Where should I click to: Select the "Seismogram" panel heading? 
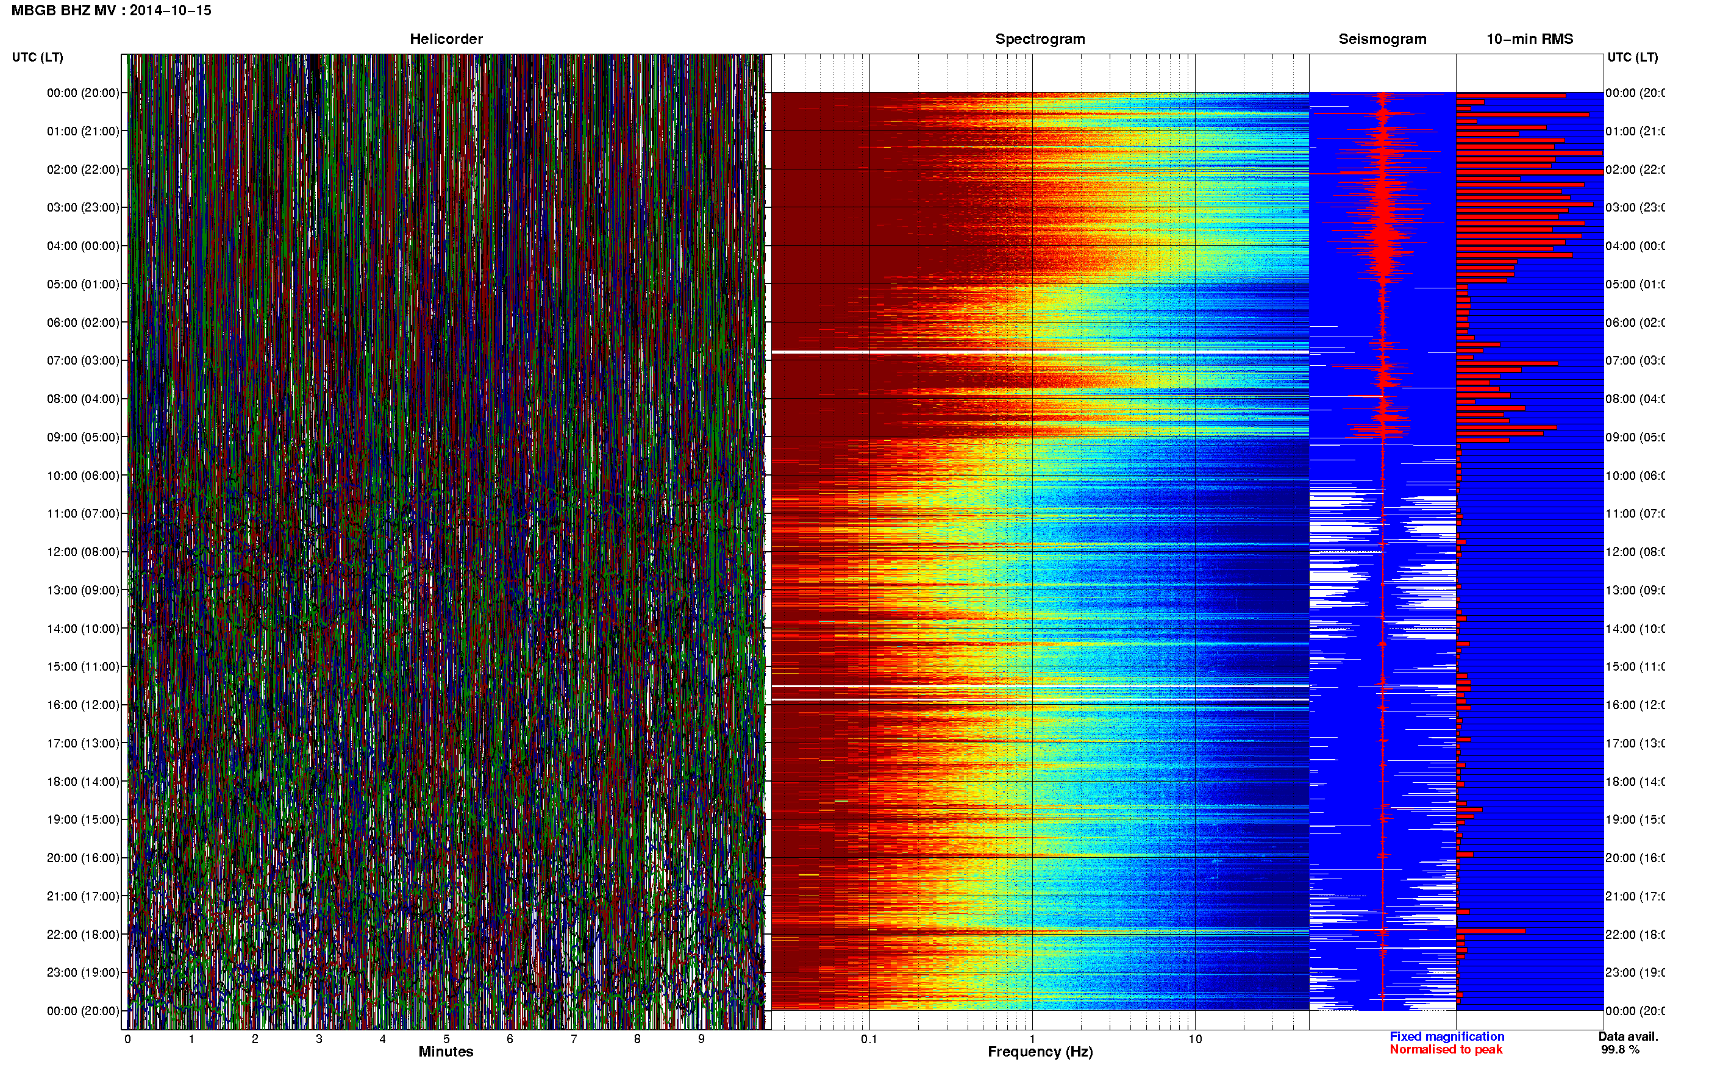tap(1383, 40)
